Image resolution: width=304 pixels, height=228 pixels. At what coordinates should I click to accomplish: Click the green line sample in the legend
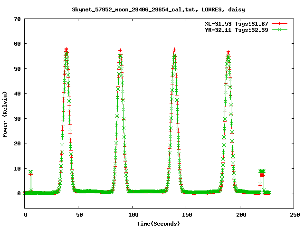(279, 29)
